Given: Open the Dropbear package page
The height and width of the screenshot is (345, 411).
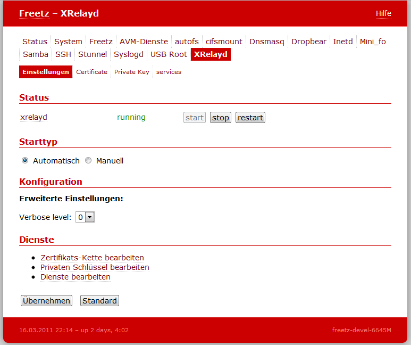Looking at the screenshot, I should pos(309,42).
